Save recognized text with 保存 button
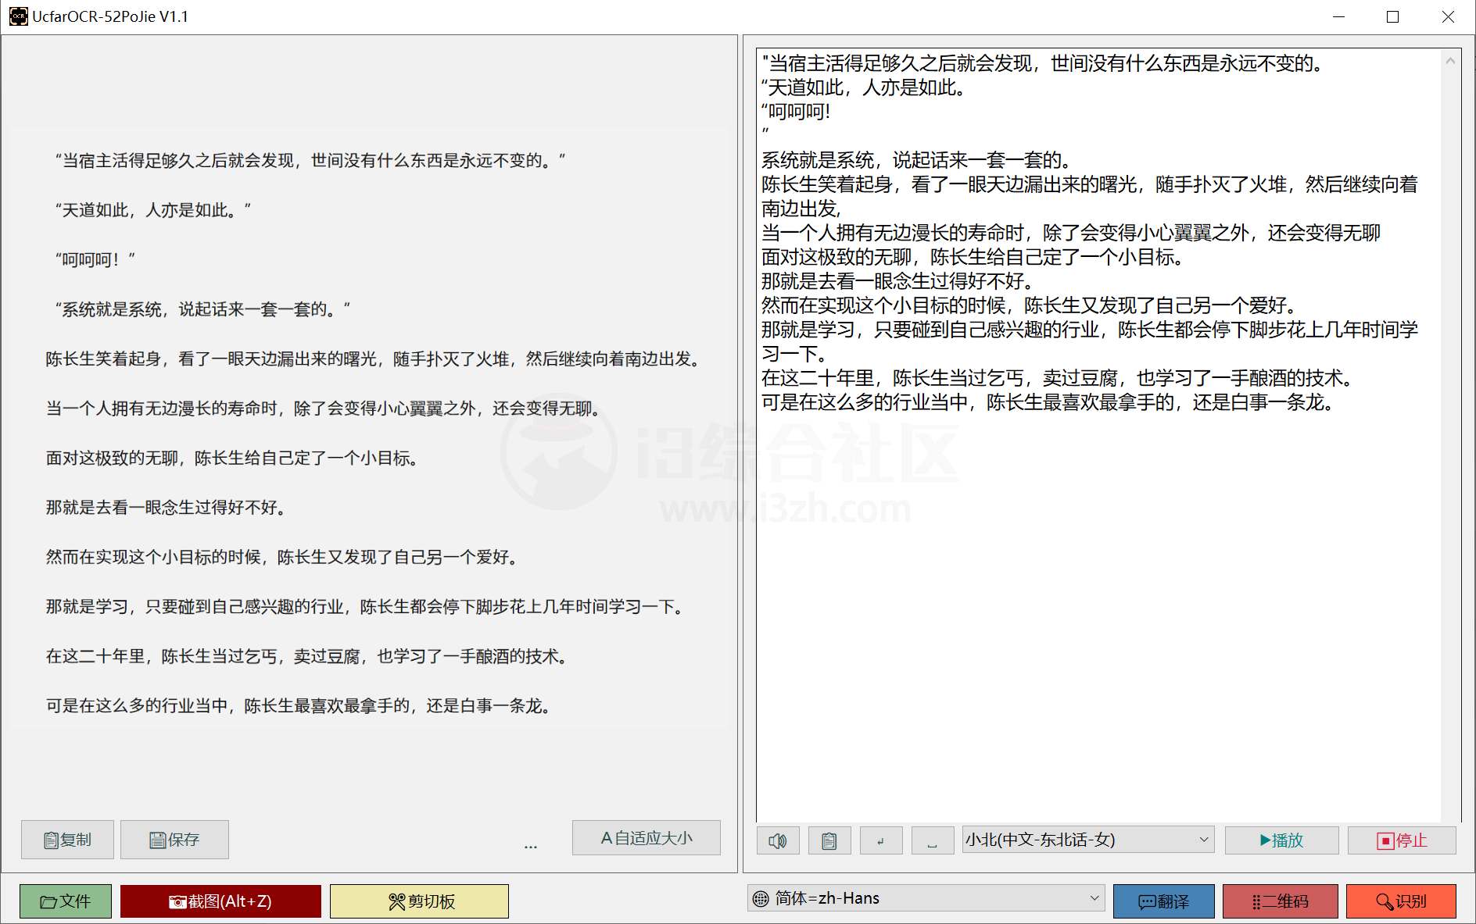This screenshot has height=924, width=1476. click(x=174, y=839)
